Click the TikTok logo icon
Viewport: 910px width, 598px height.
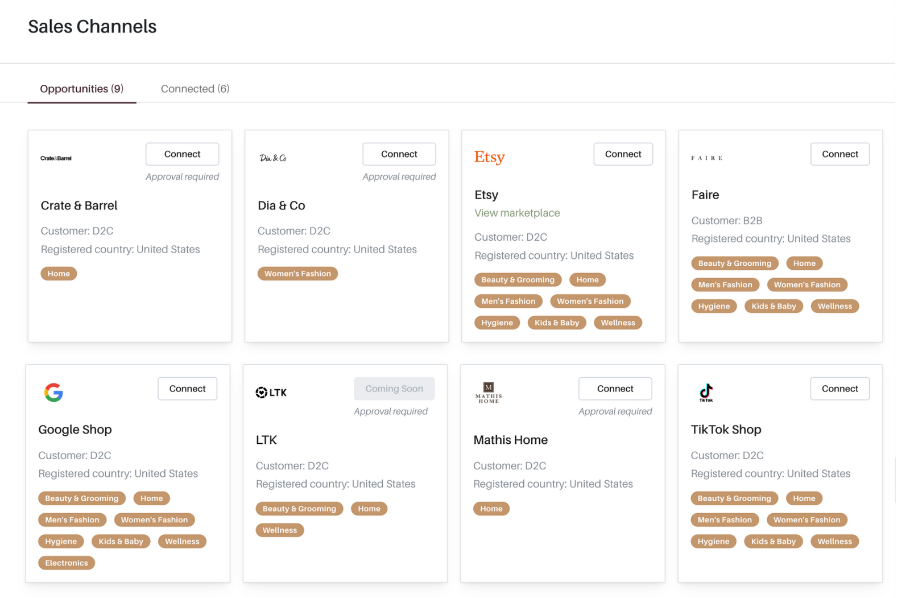(x=706, y=392)
